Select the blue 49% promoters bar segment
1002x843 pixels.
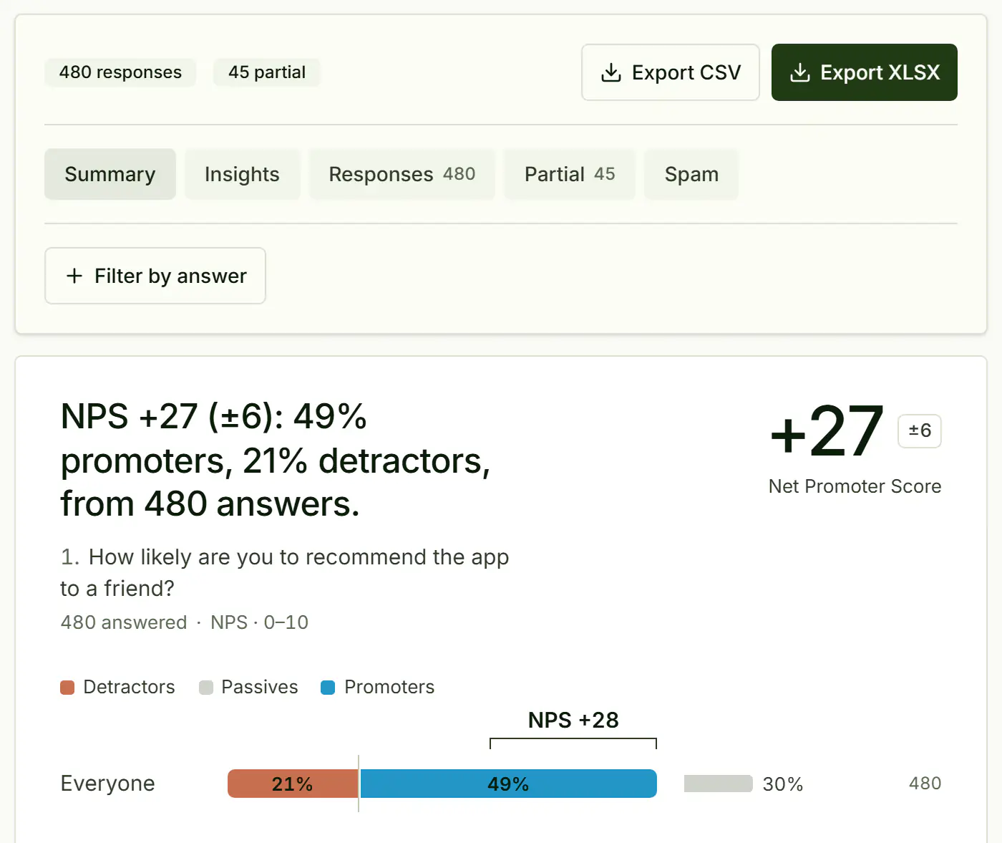tap(508, 784)
